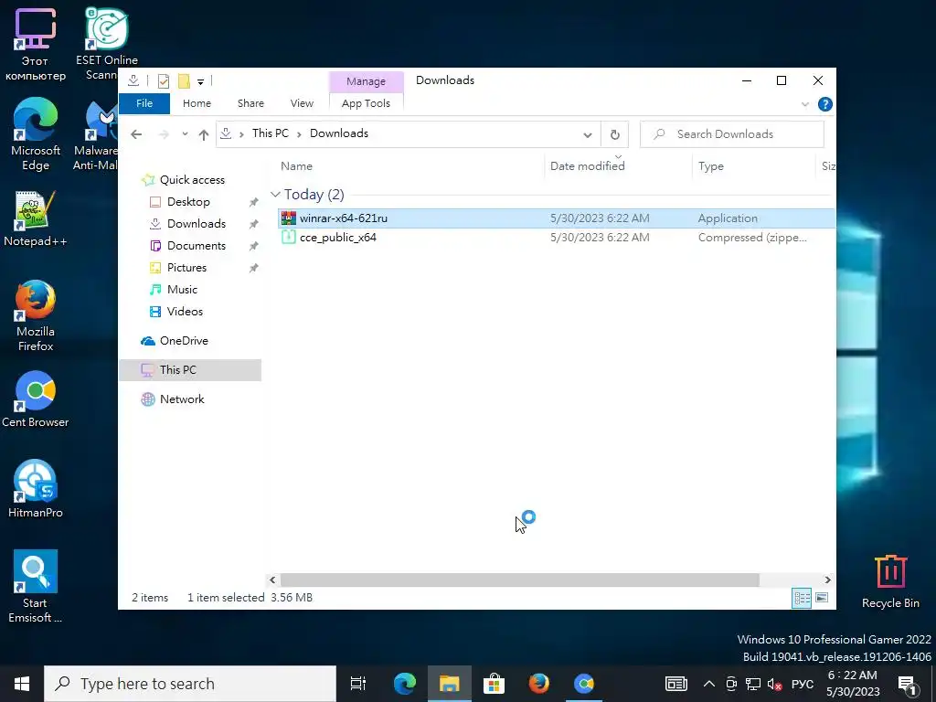The height and width of the screenshot is (702, 936).
Task: Click the Manage contextual tab
Action: 366,81
